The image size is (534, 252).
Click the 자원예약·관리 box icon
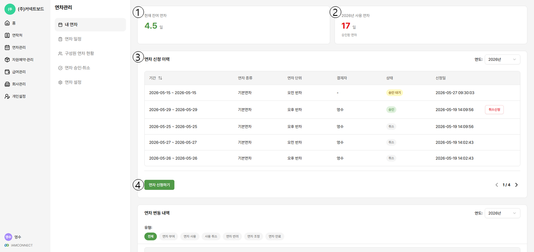7,60
